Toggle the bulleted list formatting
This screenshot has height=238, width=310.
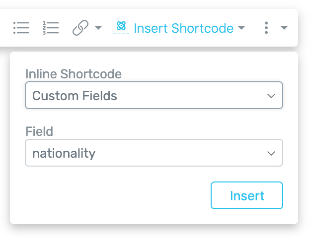click(x=21, y=28)
